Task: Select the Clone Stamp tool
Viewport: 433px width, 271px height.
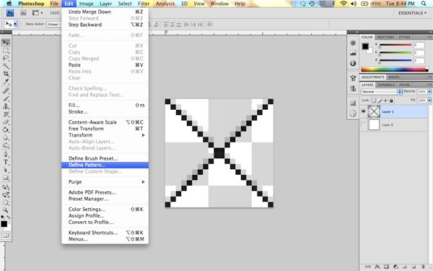Action: [6, 106]
